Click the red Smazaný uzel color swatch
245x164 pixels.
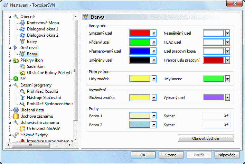140,33
